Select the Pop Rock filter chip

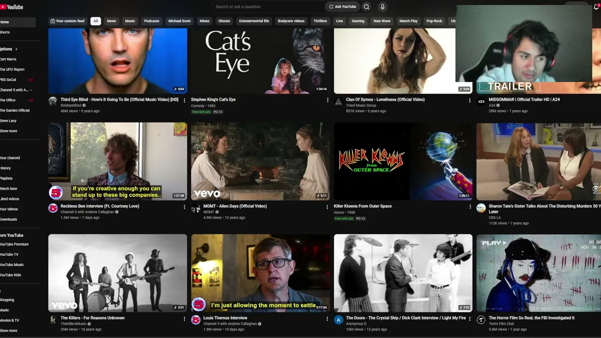coord(434,21)
